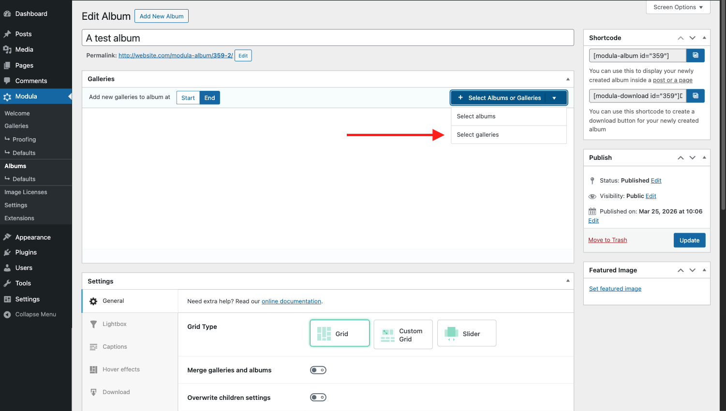This screenshot has width=726, height=411.
Task: Set new galleries to add at Start
Action: [x=188, y=98]
